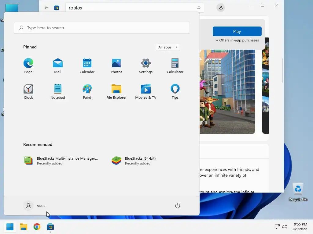Launch BlueStacks (64-bit) from Recommended
The height and width of the screenshot is (234, 313).
pyautogui.click(x=134, y=161)
